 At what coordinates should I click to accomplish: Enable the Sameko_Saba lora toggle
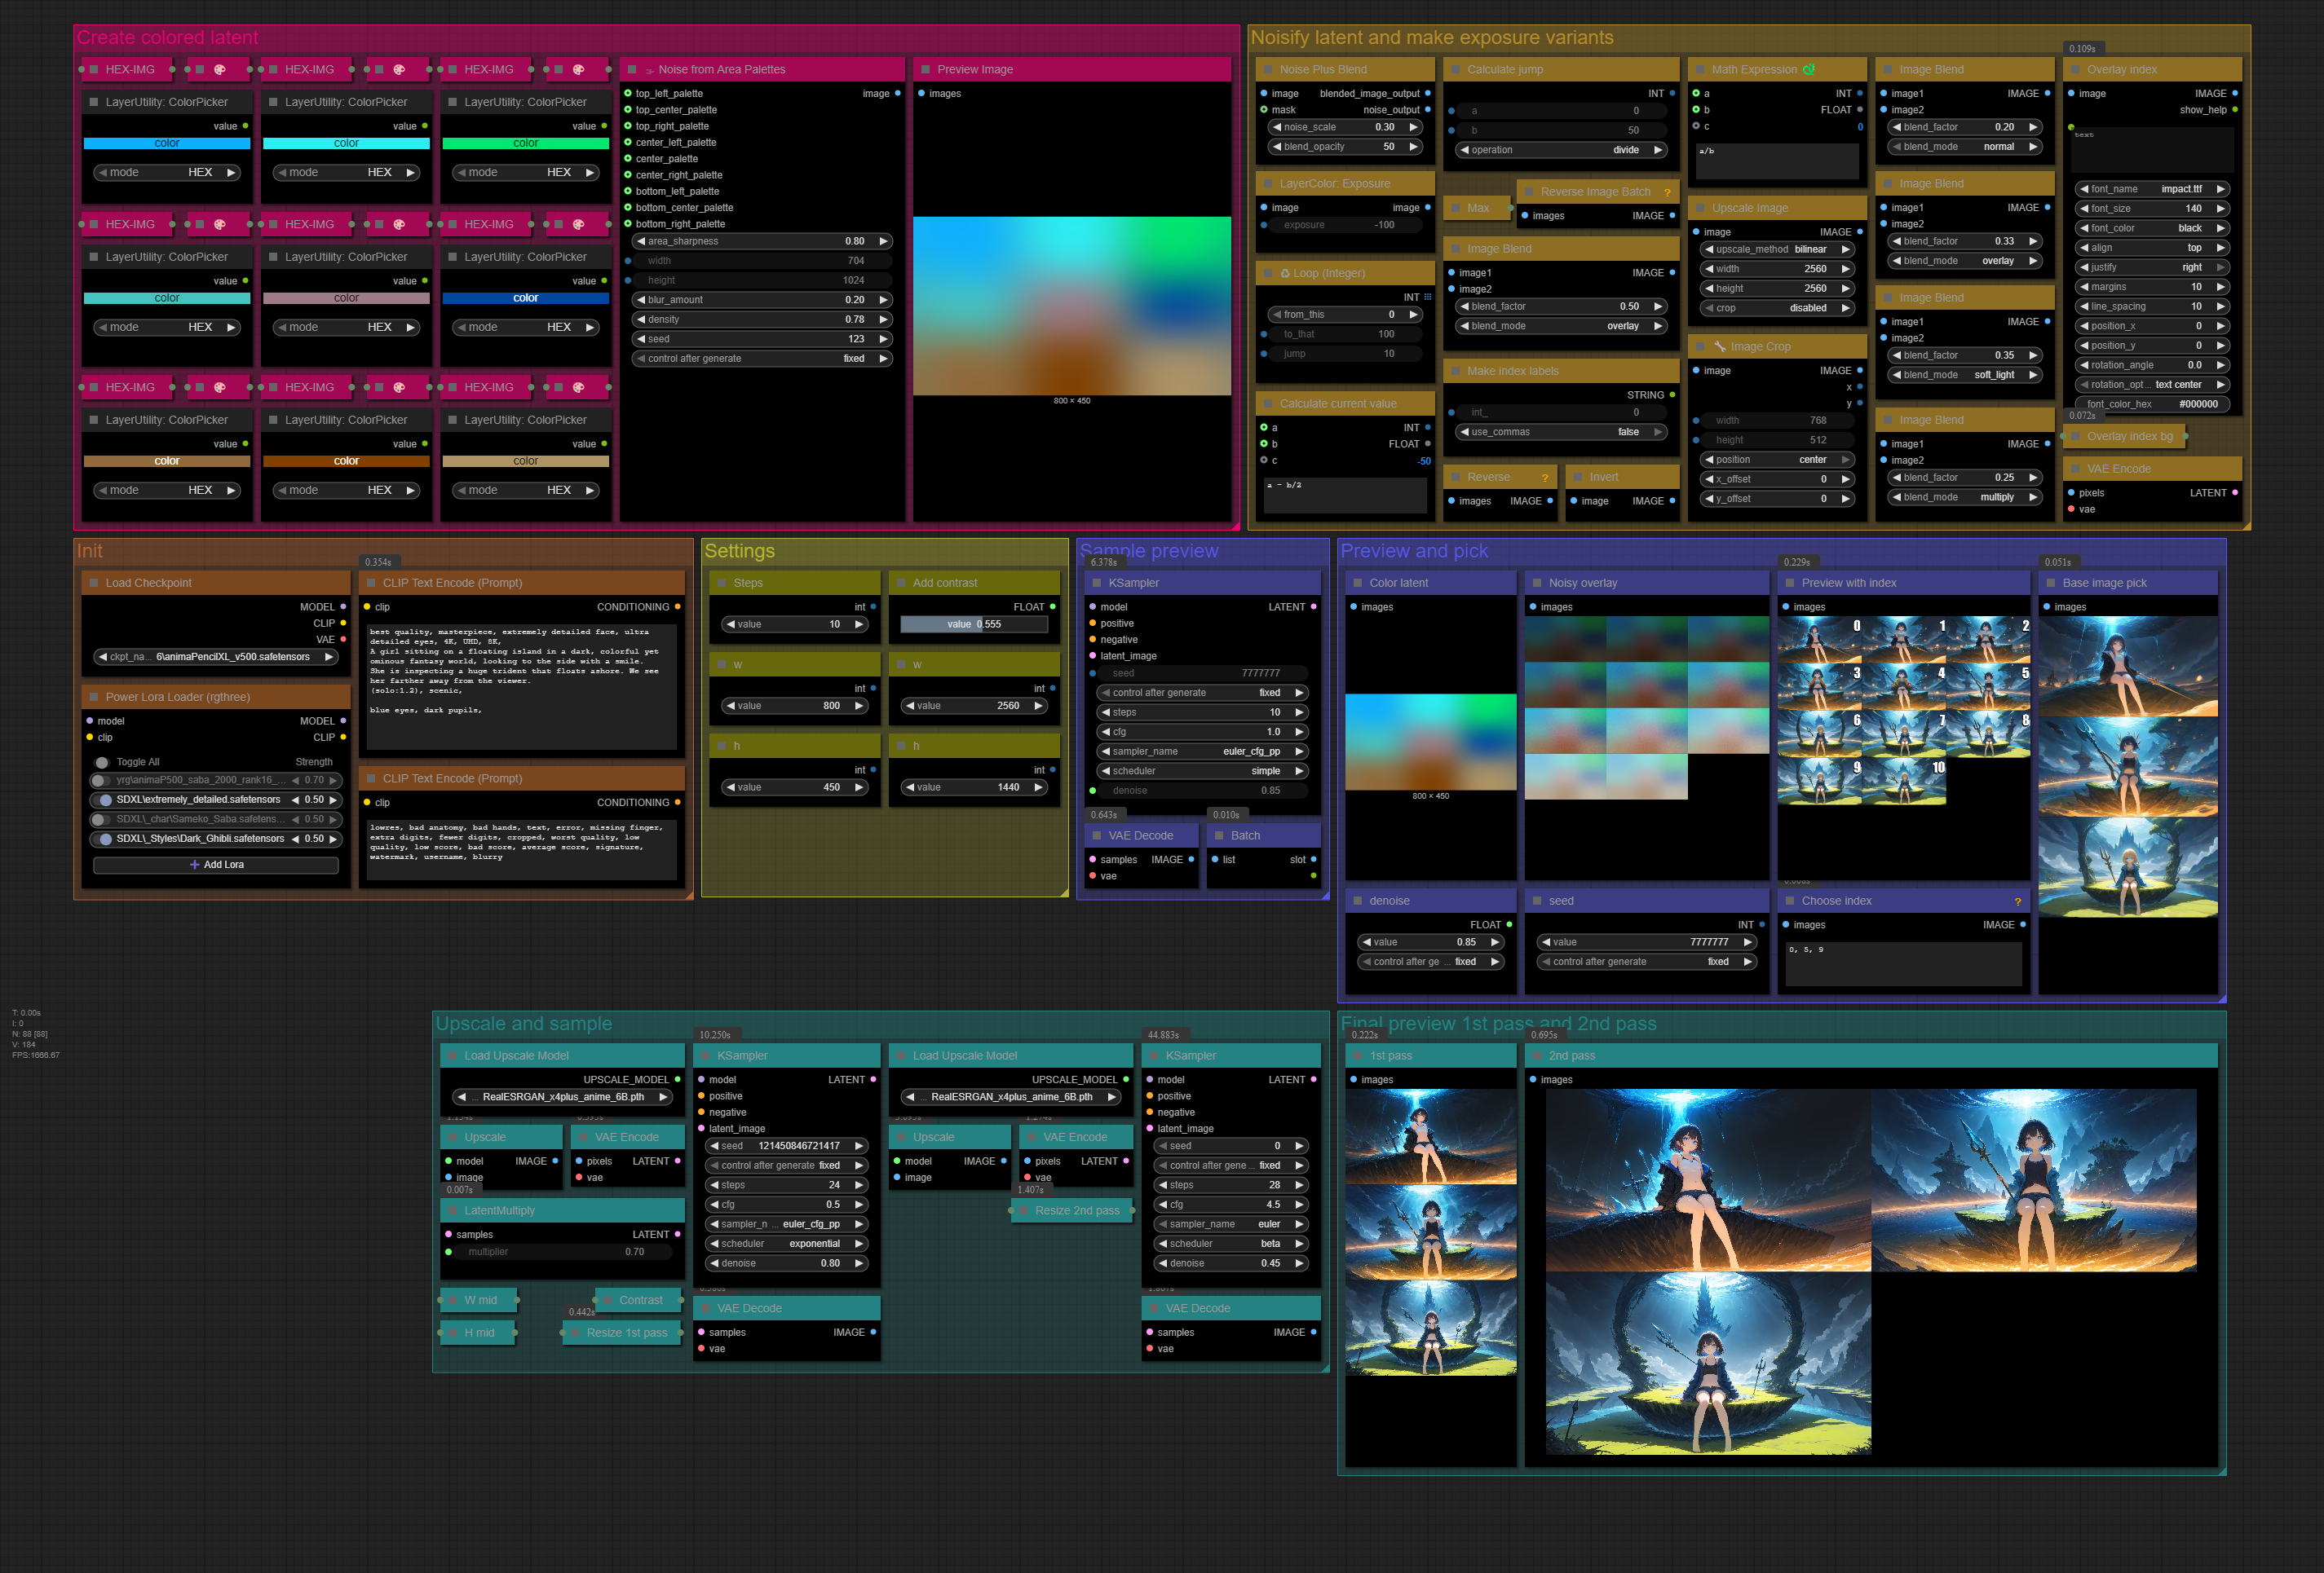click(100, 819)
